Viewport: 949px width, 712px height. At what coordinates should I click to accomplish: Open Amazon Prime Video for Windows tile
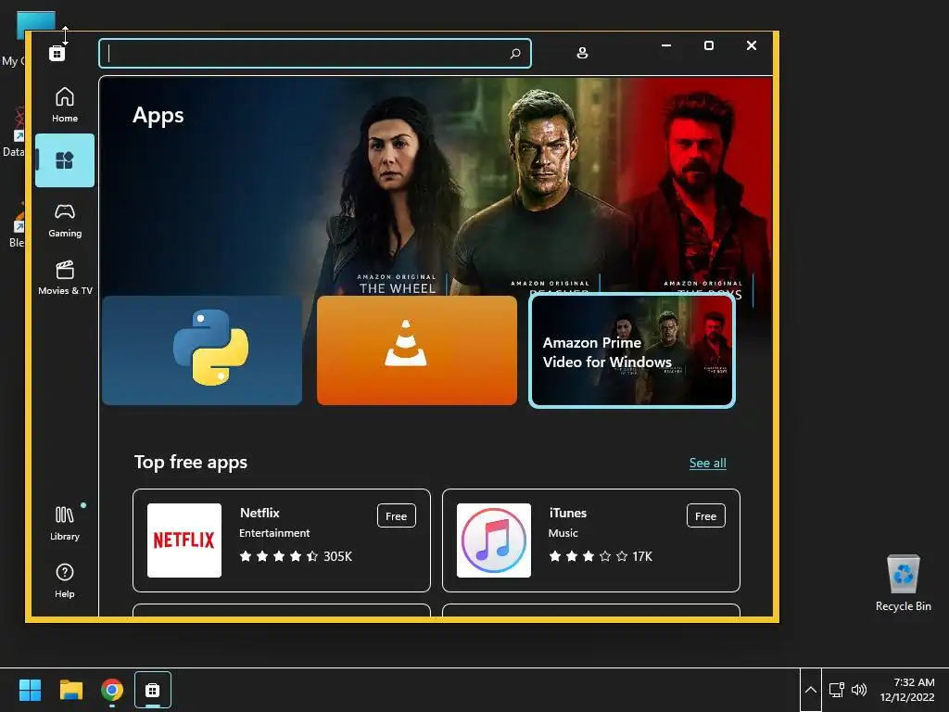(632, 350)
